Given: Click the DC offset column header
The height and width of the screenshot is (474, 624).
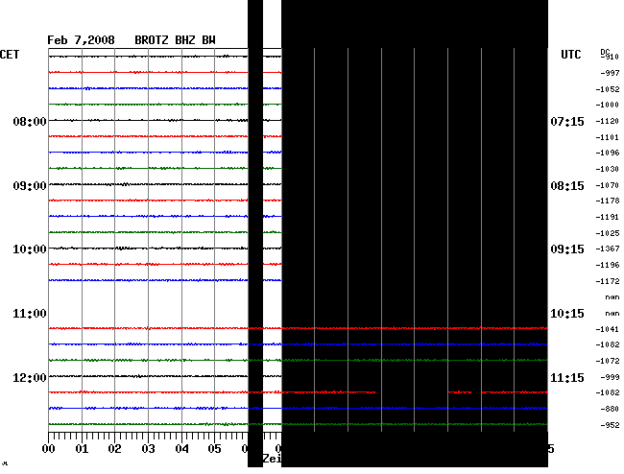Looking at the screenshot, I should coord(606,52).
